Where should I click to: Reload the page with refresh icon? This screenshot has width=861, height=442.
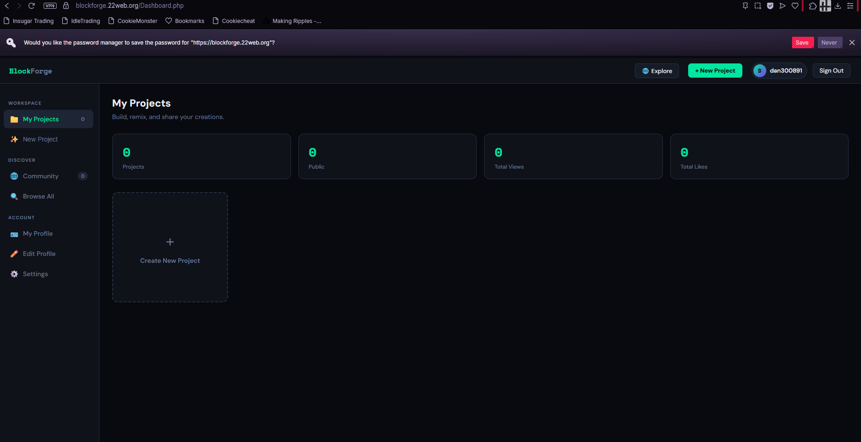[x=32, y=6]
